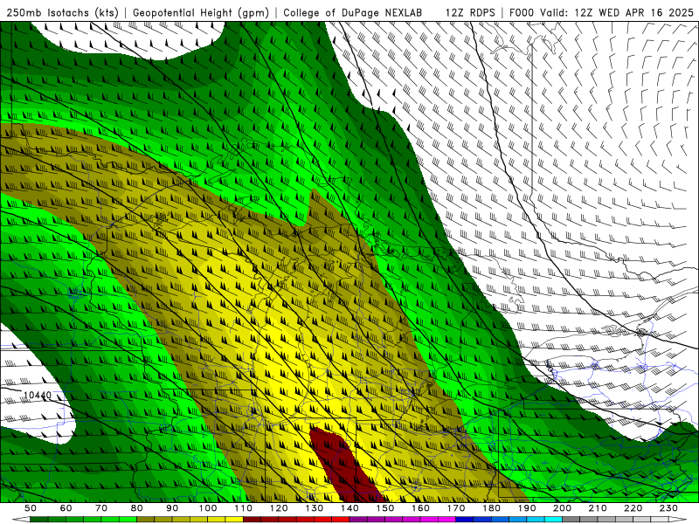Click the legend value 190
This screenshot has height=524, width=699.
[x=527, y=508]
